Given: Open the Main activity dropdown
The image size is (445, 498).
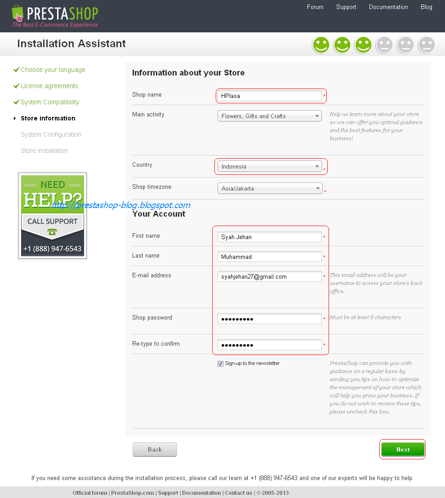Looking at the screenshot, I should 270,116.
